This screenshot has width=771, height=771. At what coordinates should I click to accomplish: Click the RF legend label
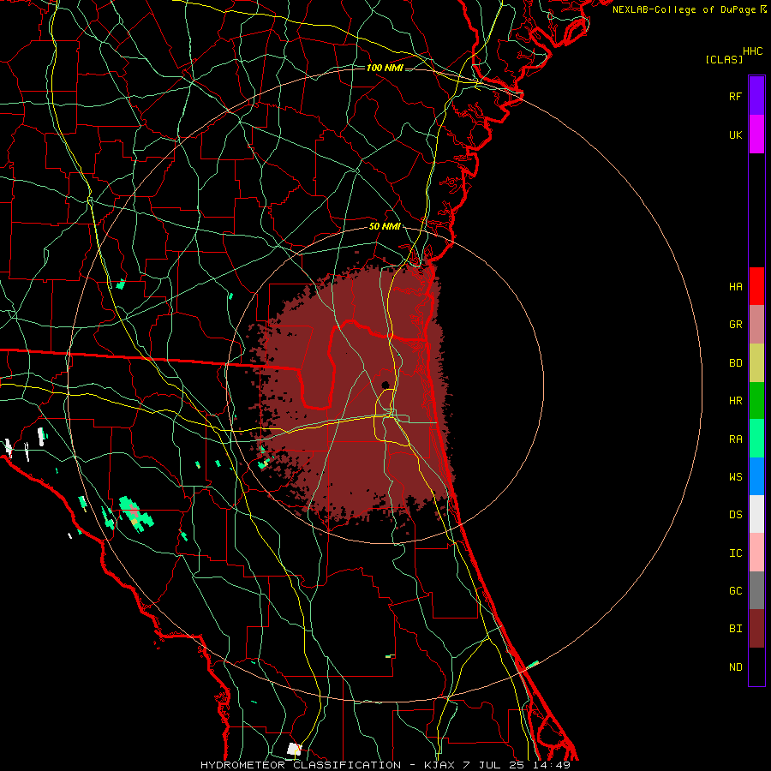(735, 96)
